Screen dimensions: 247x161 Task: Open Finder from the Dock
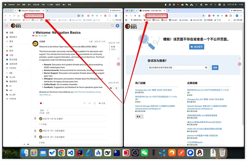click(25, 153)
